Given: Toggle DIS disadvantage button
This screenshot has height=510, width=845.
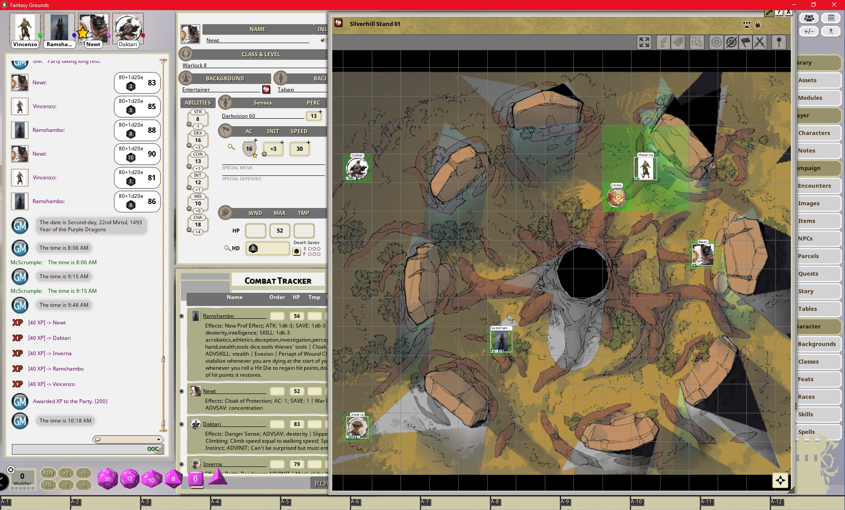Looking at the screenshot, I should [x=48, y=485].
